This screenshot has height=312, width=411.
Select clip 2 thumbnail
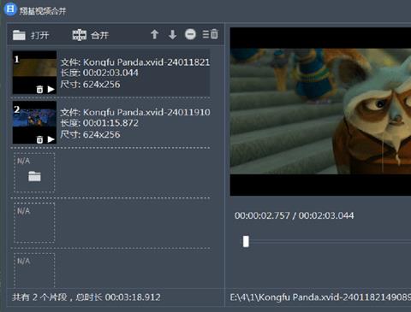34,122
